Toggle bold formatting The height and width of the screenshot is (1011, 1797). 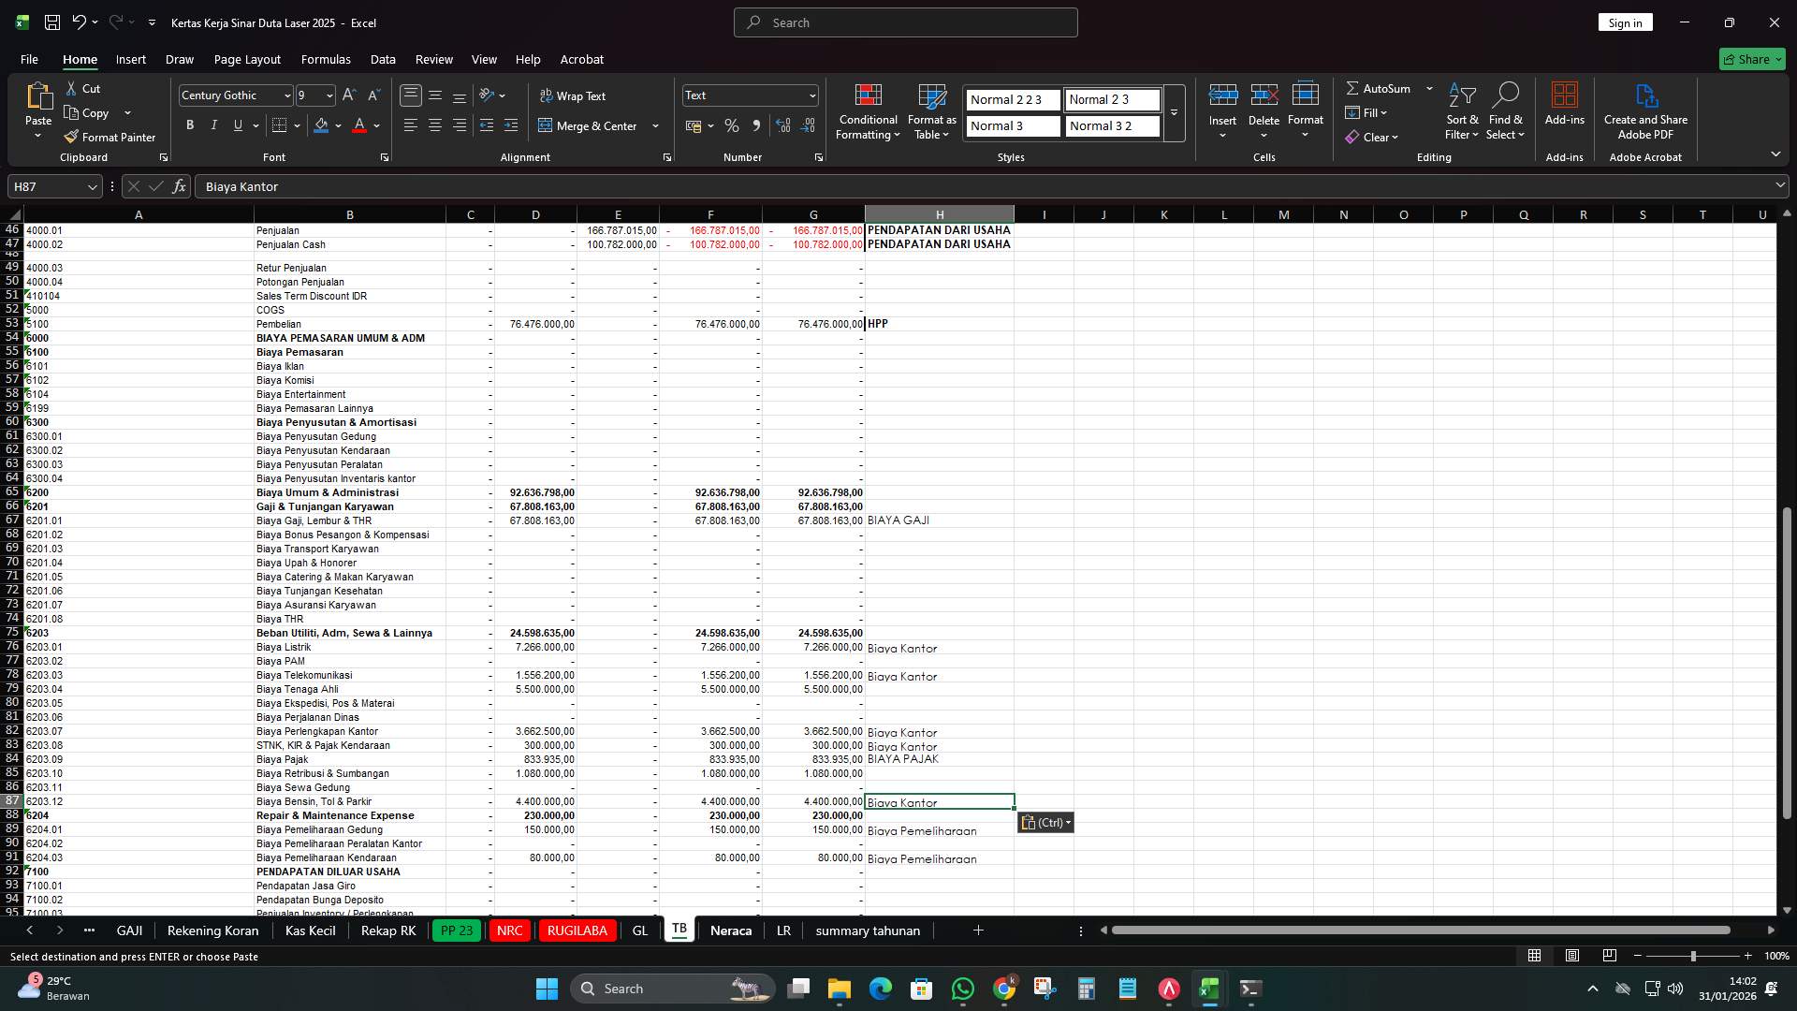point(190,125)
